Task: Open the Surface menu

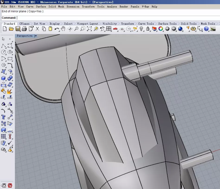Action: point(41,6)
